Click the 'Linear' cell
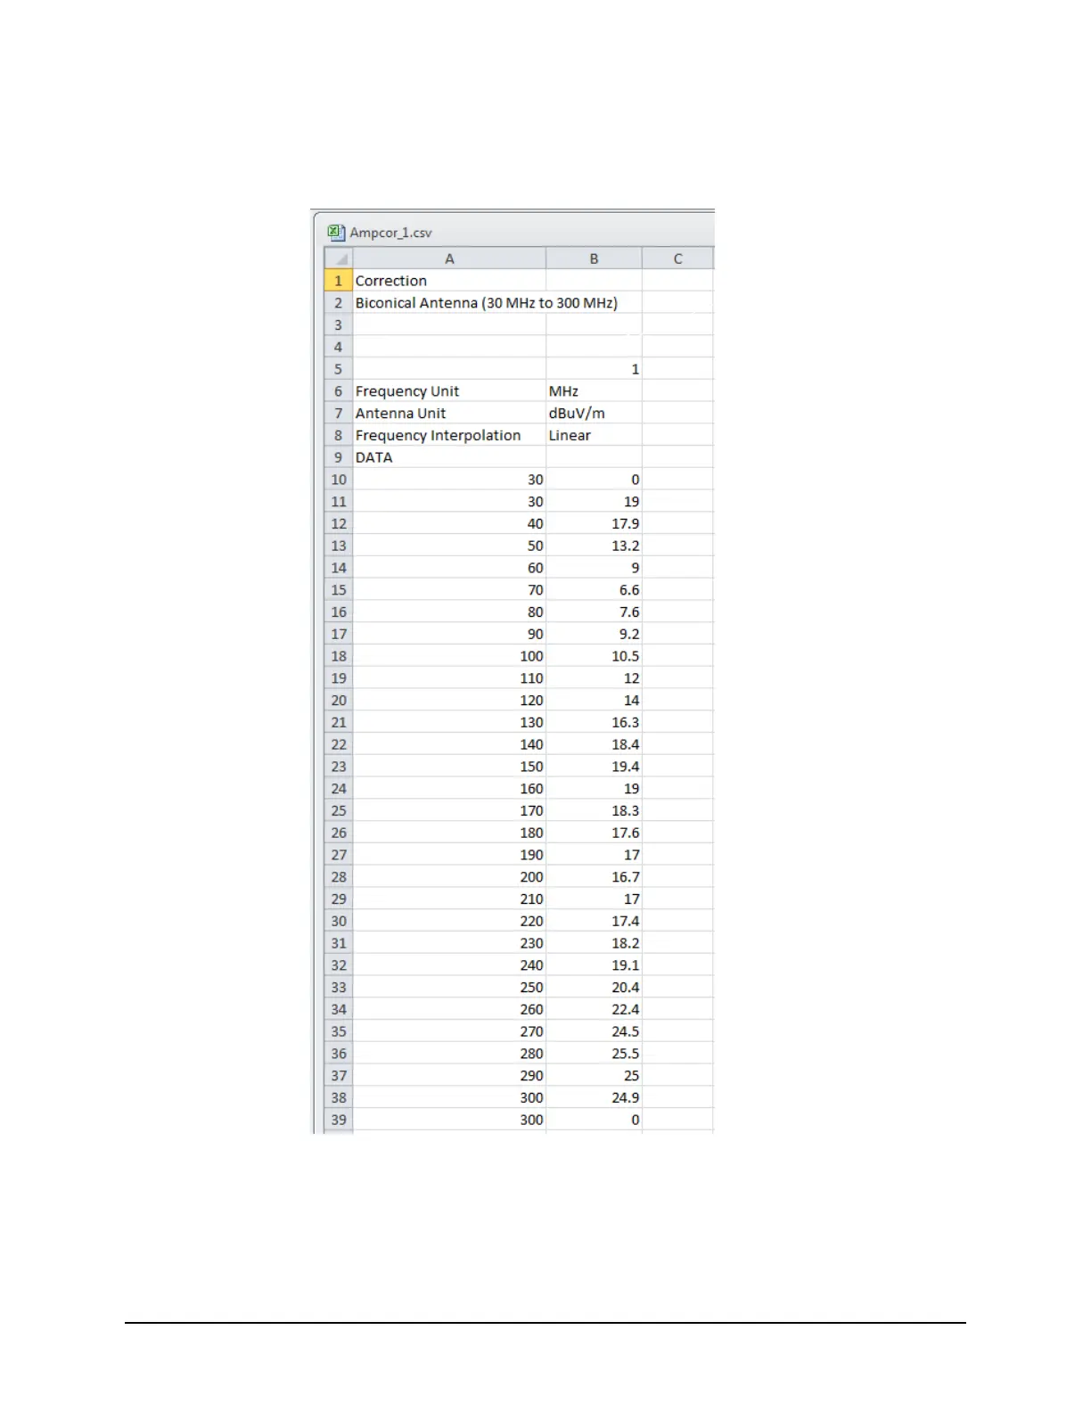Image resolution: width=1091 pixels, height=1412 pixels. click(x=594, y=436)
